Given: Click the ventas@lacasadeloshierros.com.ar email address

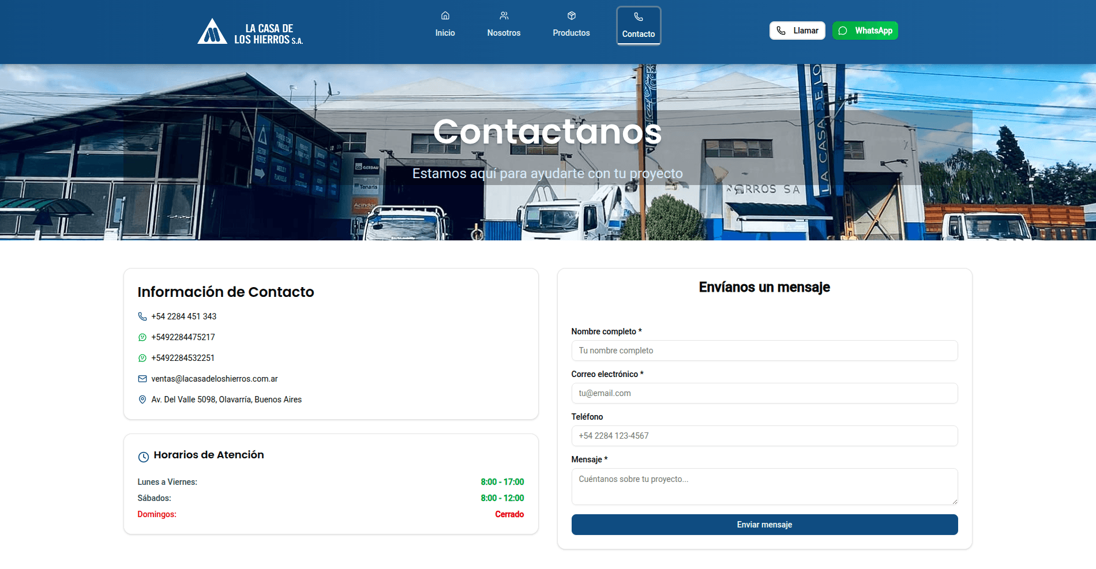Looking at the screenshot, I should click(214, 379).
